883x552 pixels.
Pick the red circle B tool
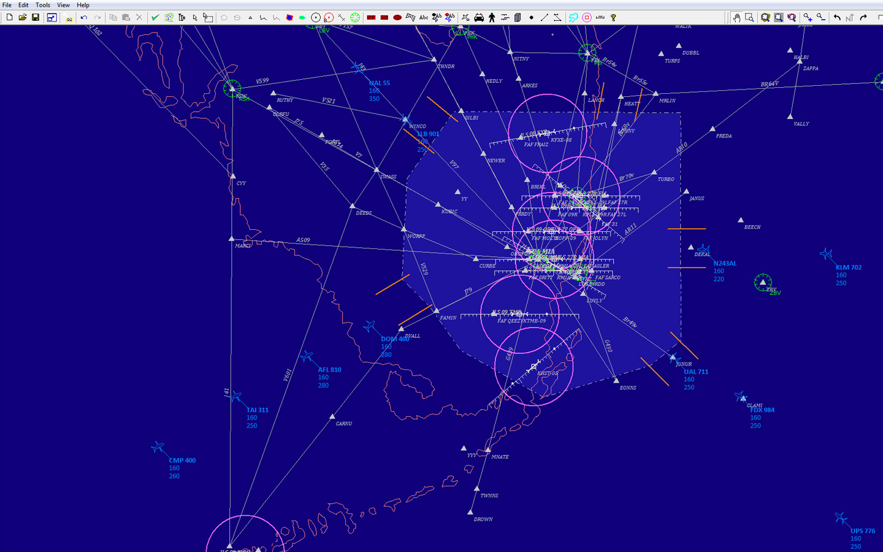[329, 17]
